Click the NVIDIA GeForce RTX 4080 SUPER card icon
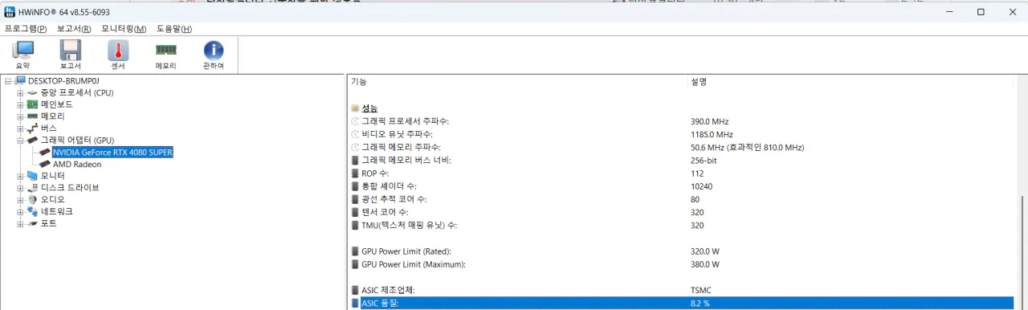1028x310 pixels. tap(44, 152)
